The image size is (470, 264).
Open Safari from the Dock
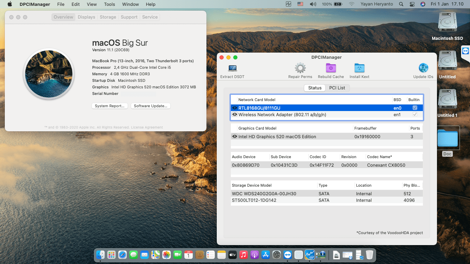pyautogui.click(x=122, y=255)
